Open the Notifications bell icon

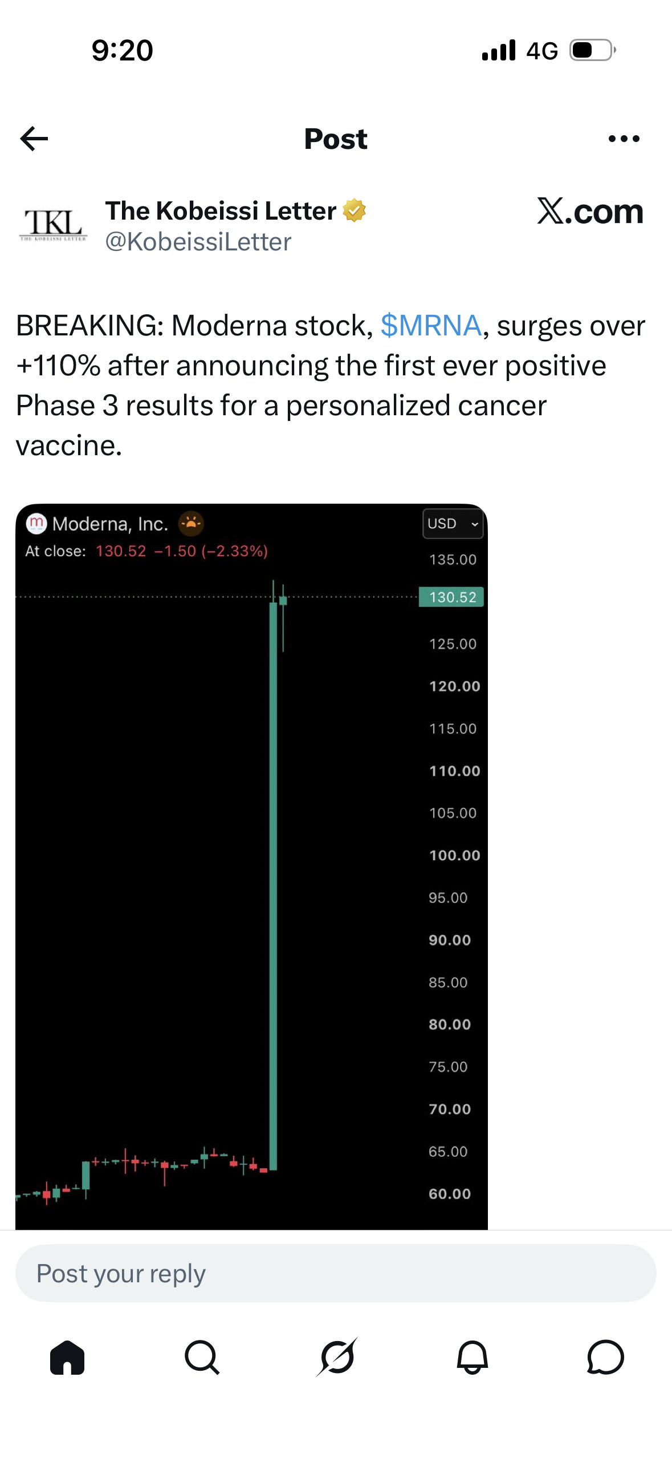(472, 1357)
